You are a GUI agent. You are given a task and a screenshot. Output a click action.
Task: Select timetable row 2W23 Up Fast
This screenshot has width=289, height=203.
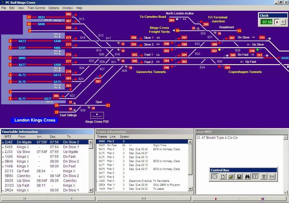pyautogui.click(x=45, y=185)
